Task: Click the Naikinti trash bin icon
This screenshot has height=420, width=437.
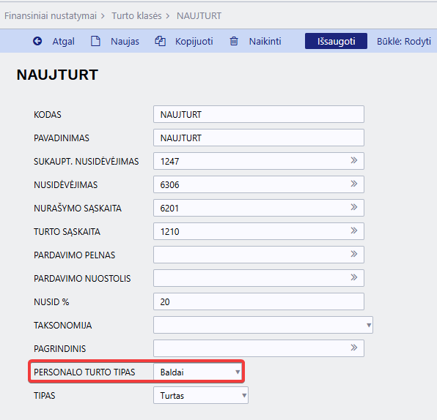Action: 234,41
